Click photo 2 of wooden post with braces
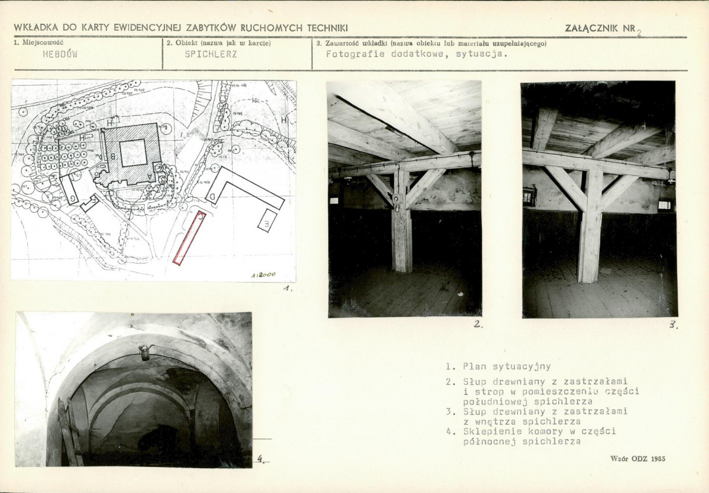The image size is (709, 493). [404, 199]
